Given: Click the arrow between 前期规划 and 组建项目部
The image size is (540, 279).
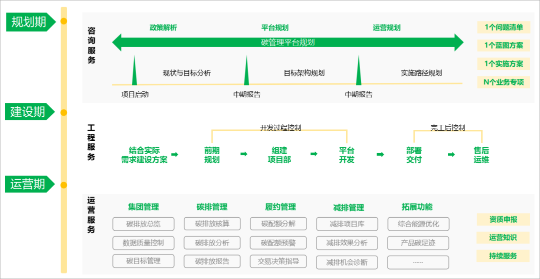Looking at the screenshot, I should pos(244,154).
